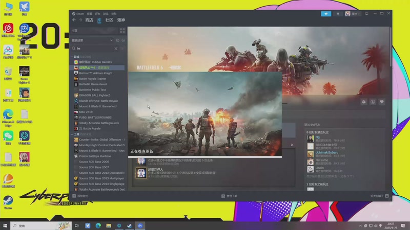
Task: Click the game info icon
Action: [x=373, y=102]
